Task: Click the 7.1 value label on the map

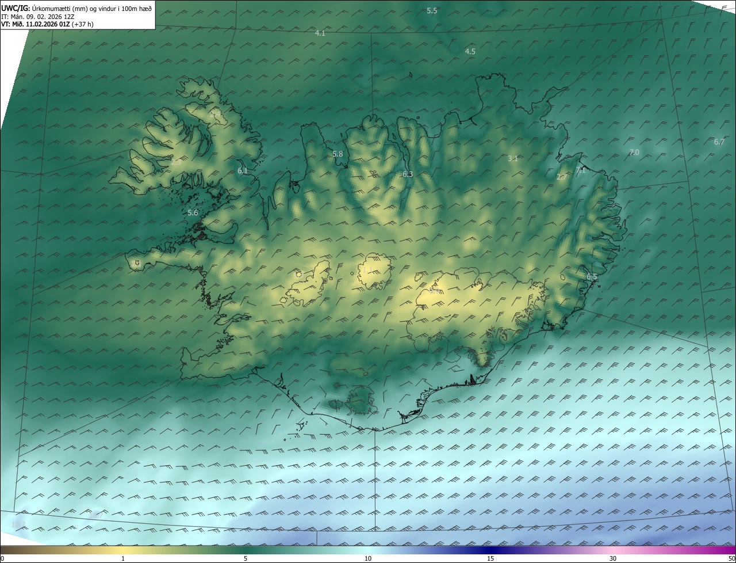Action: click(x=581, y=170)
